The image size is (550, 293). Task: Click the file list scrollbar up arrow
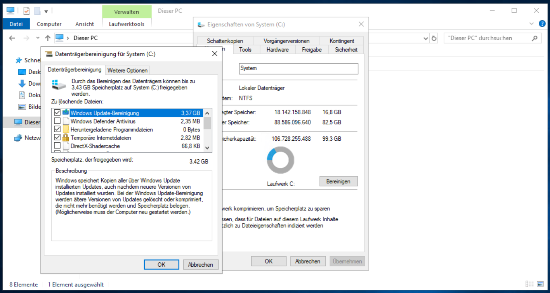click(207, 113)
